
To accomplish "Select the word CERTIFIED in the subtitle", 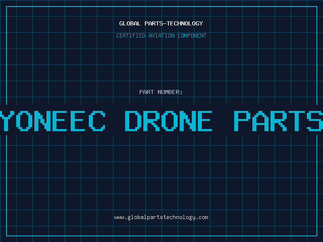I will coord(131,35).
